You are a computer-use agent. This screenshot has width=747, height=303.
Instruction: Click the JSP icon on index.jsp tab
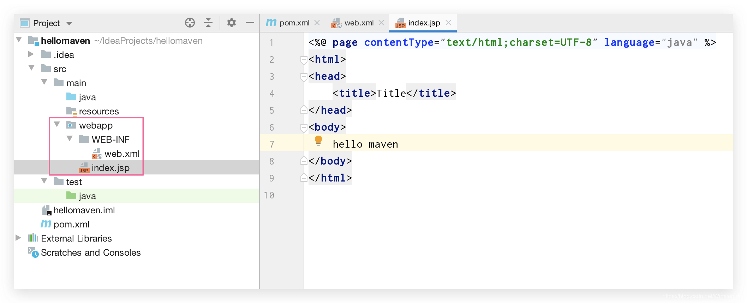tap(400, 23)
